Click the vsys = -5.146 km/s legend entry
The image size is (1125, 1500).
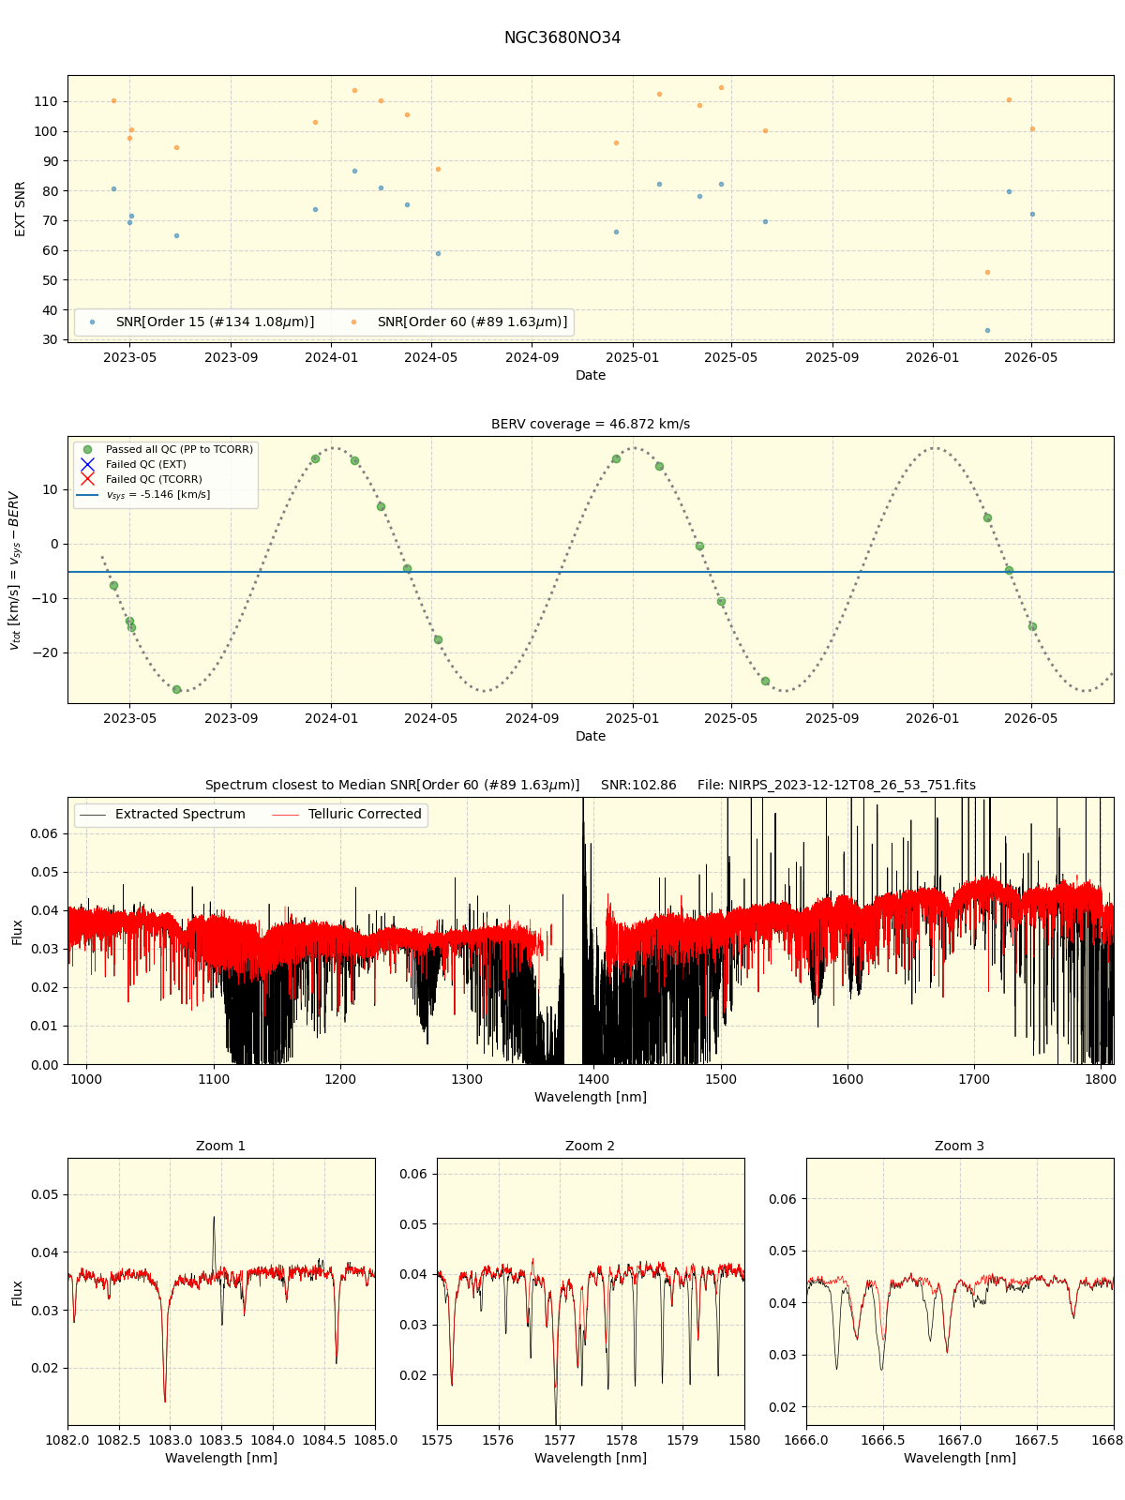tap(145, 495)
